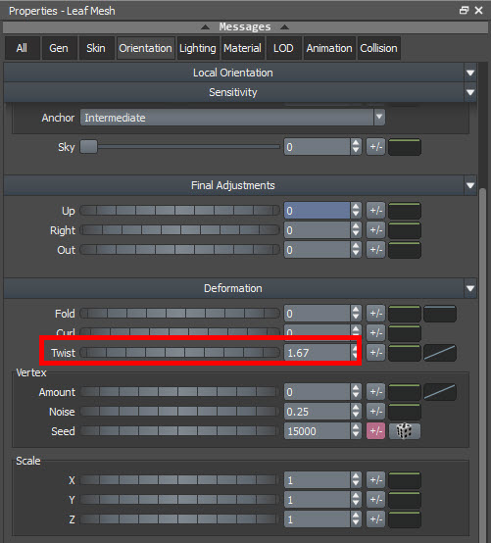Toggle the Out variance +/- button
This screenshot has height=543, width=491.
coord(375,250)
